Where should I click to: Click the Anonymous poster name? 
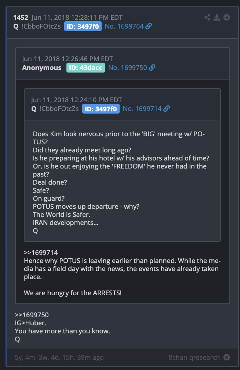tap(42, 68)
